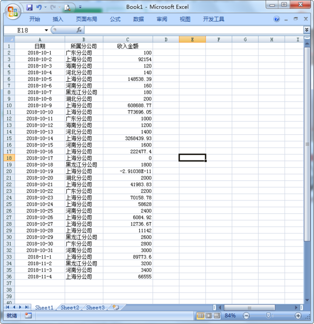This screenshot has height=324, width=314.
Task: Select cell containing 3268439.93
Action: (128, 138)
